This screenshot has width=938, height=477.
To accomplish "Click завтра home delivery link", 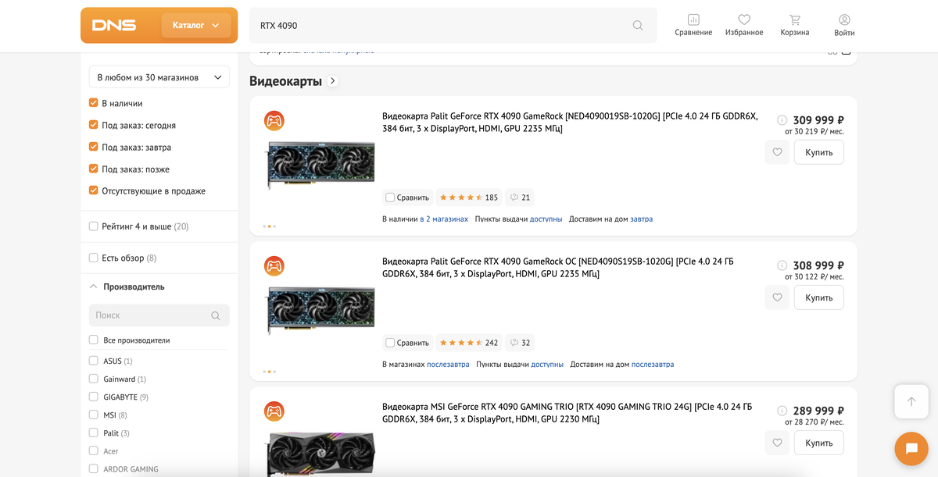I will [642, 219].
